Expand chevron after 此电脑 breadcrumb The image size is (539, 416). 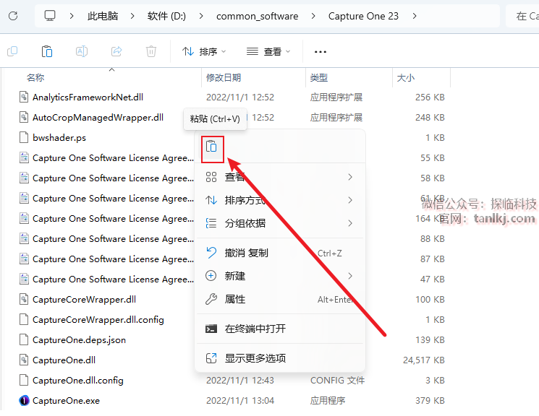pyautogui.click(x=132, y=16)
